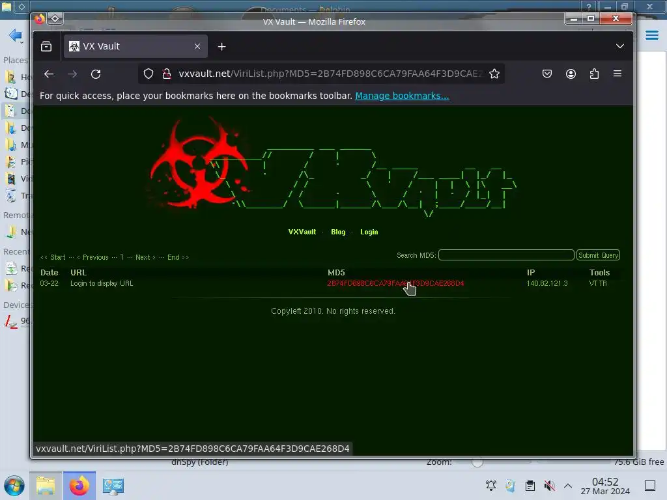Open VT tool link in row
Screen dimensions: 667x500
[x=593, y=283]
